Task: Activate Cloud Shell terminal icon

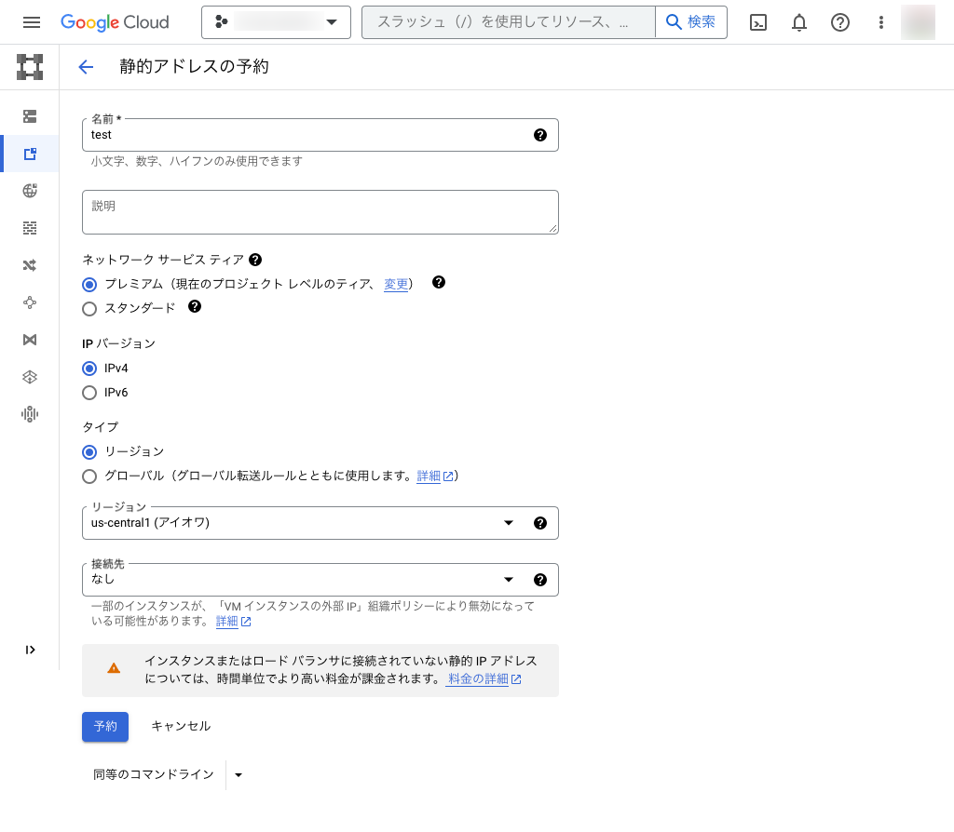Action: (x=757, y=21)
